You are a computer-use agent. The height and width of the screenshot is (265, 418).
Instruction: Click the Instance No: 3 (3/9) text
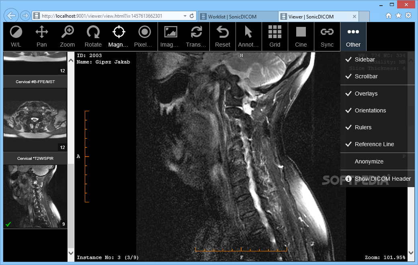point(108,257)
